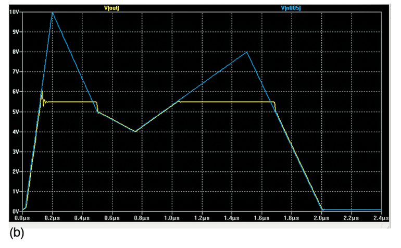
Task: Click the yellow trace drop near 1.7µs
Action: pos(274,106)
